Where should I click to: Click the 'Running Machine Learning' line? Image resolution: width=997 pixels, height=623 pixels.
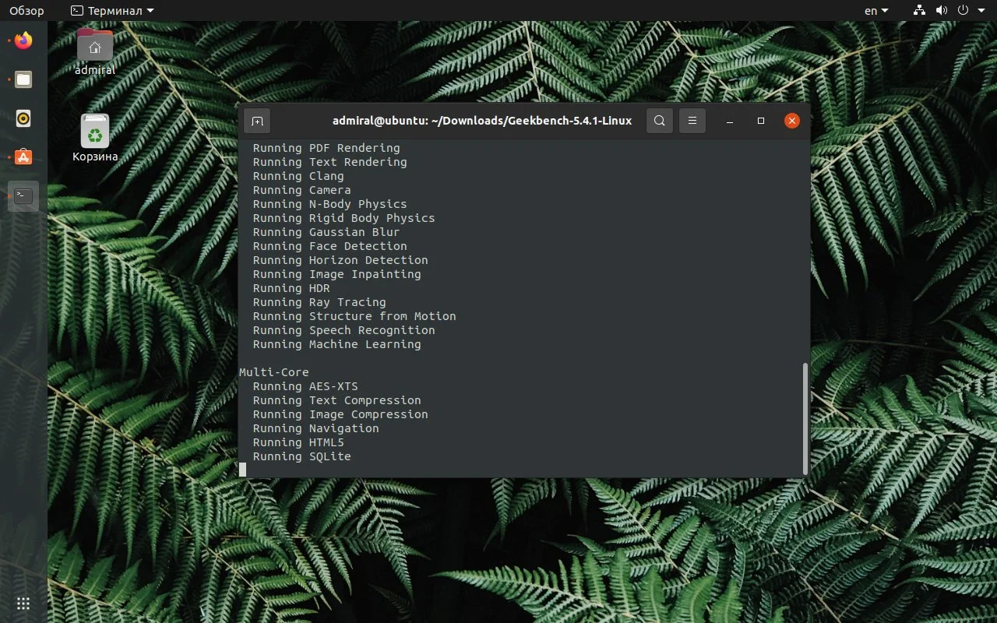click(337, 344)
